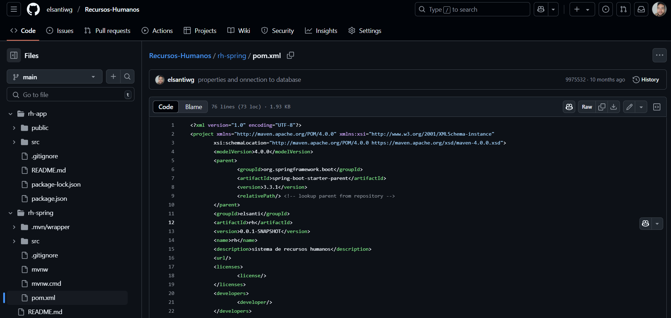Screen dimensions: 671x318
Task: Expand the Copilot options dropdown in header
Action: click(x=553, y=9)
